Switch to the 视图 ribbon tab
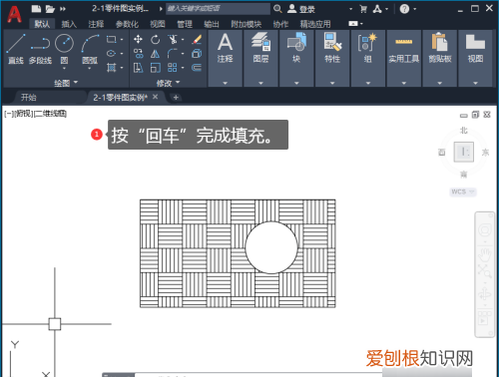Viewport: 499px width, 377px height. click(x=158, y=24)
